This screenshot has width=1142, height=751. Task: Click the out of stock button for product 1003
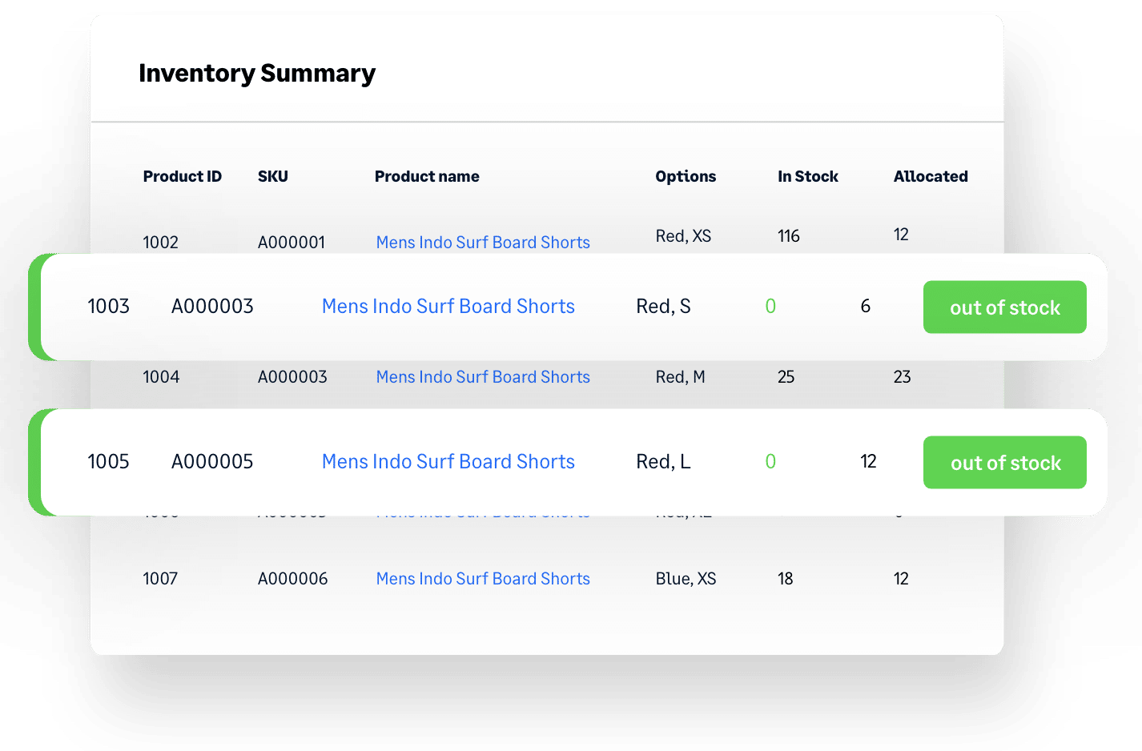coord(1004,307)
